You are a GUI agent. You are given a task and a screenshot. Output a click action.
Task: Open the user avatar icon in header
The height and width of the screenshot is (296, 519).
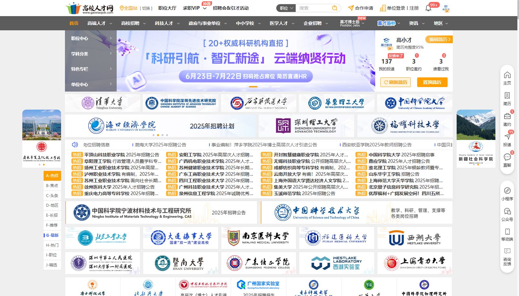pos(446,8)
